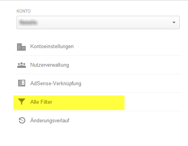188x146 pixels.
Task: Click the building icon for Kontoeinstellungen
Action: point(21,47)
